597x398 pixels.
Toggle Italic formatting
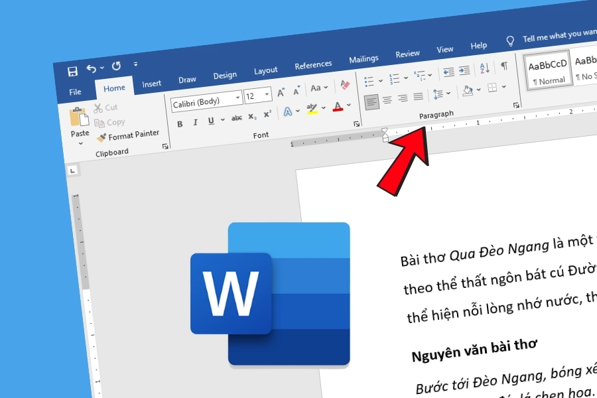tap(195, 122)
